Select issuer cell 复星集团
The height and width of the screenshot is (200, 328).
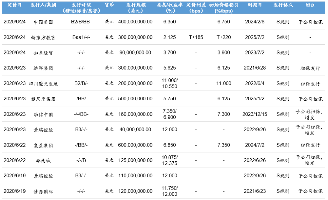point(43,145)
